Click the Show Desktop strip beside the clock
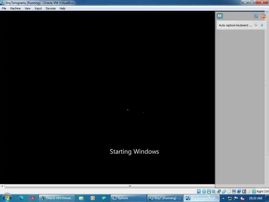Viewport: 269px width, 202px height. 267,198
